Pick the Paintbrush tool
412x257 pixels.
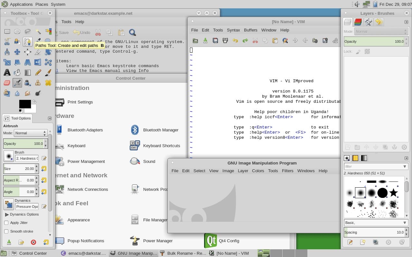(48, 73)
